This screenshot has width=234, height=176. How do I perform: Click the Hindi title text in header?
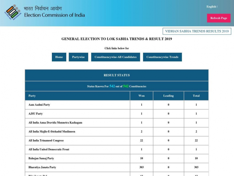tap(43, 8)
